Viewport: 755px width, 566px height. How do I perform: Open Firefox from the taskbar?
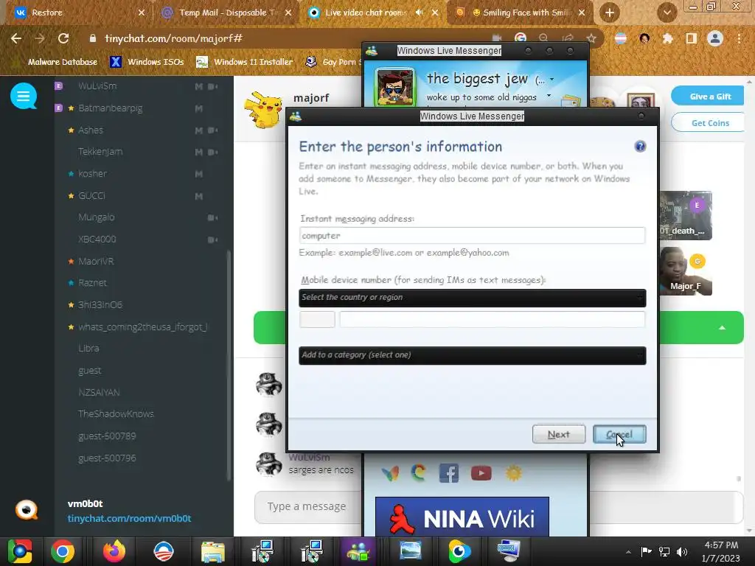[114, 551]
